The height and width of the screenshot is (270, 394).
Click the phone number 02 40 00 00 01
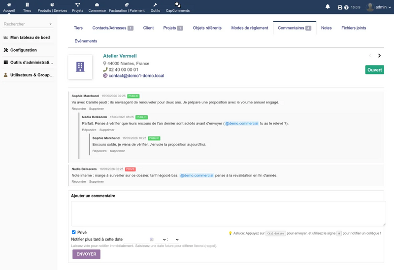coord(123,69)
